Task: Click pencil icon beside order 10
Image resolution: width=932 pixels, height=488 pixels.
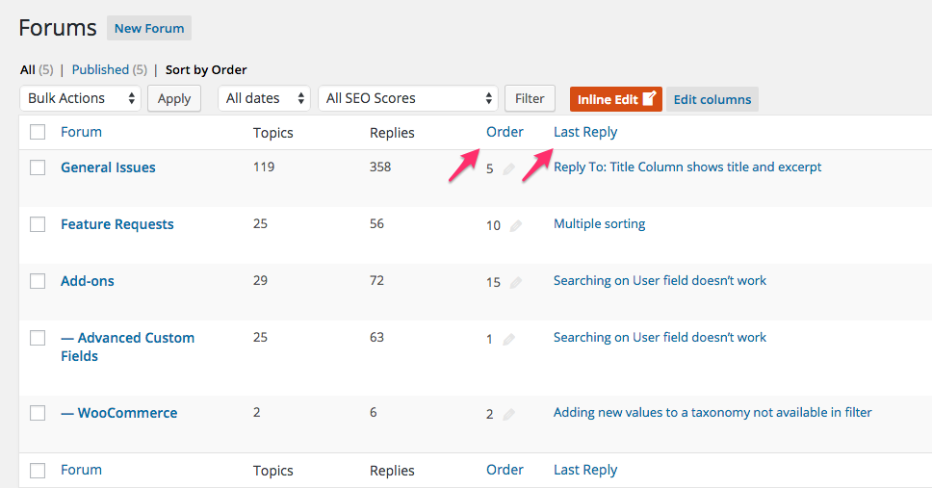Action: (515, 226)
